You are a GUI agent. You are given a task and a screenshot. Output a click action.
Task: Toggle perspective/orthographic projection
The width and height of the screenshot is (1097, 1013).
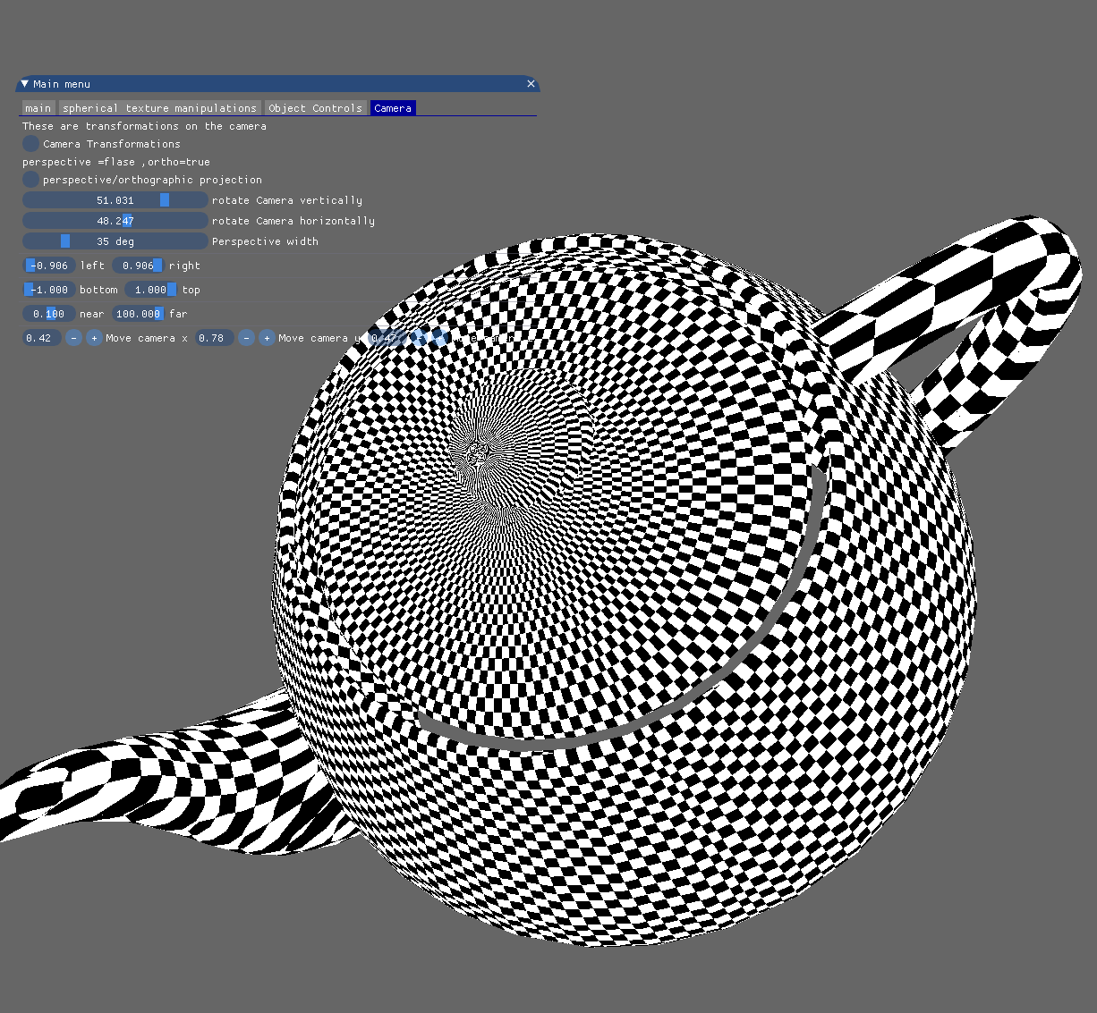point(30,179)
